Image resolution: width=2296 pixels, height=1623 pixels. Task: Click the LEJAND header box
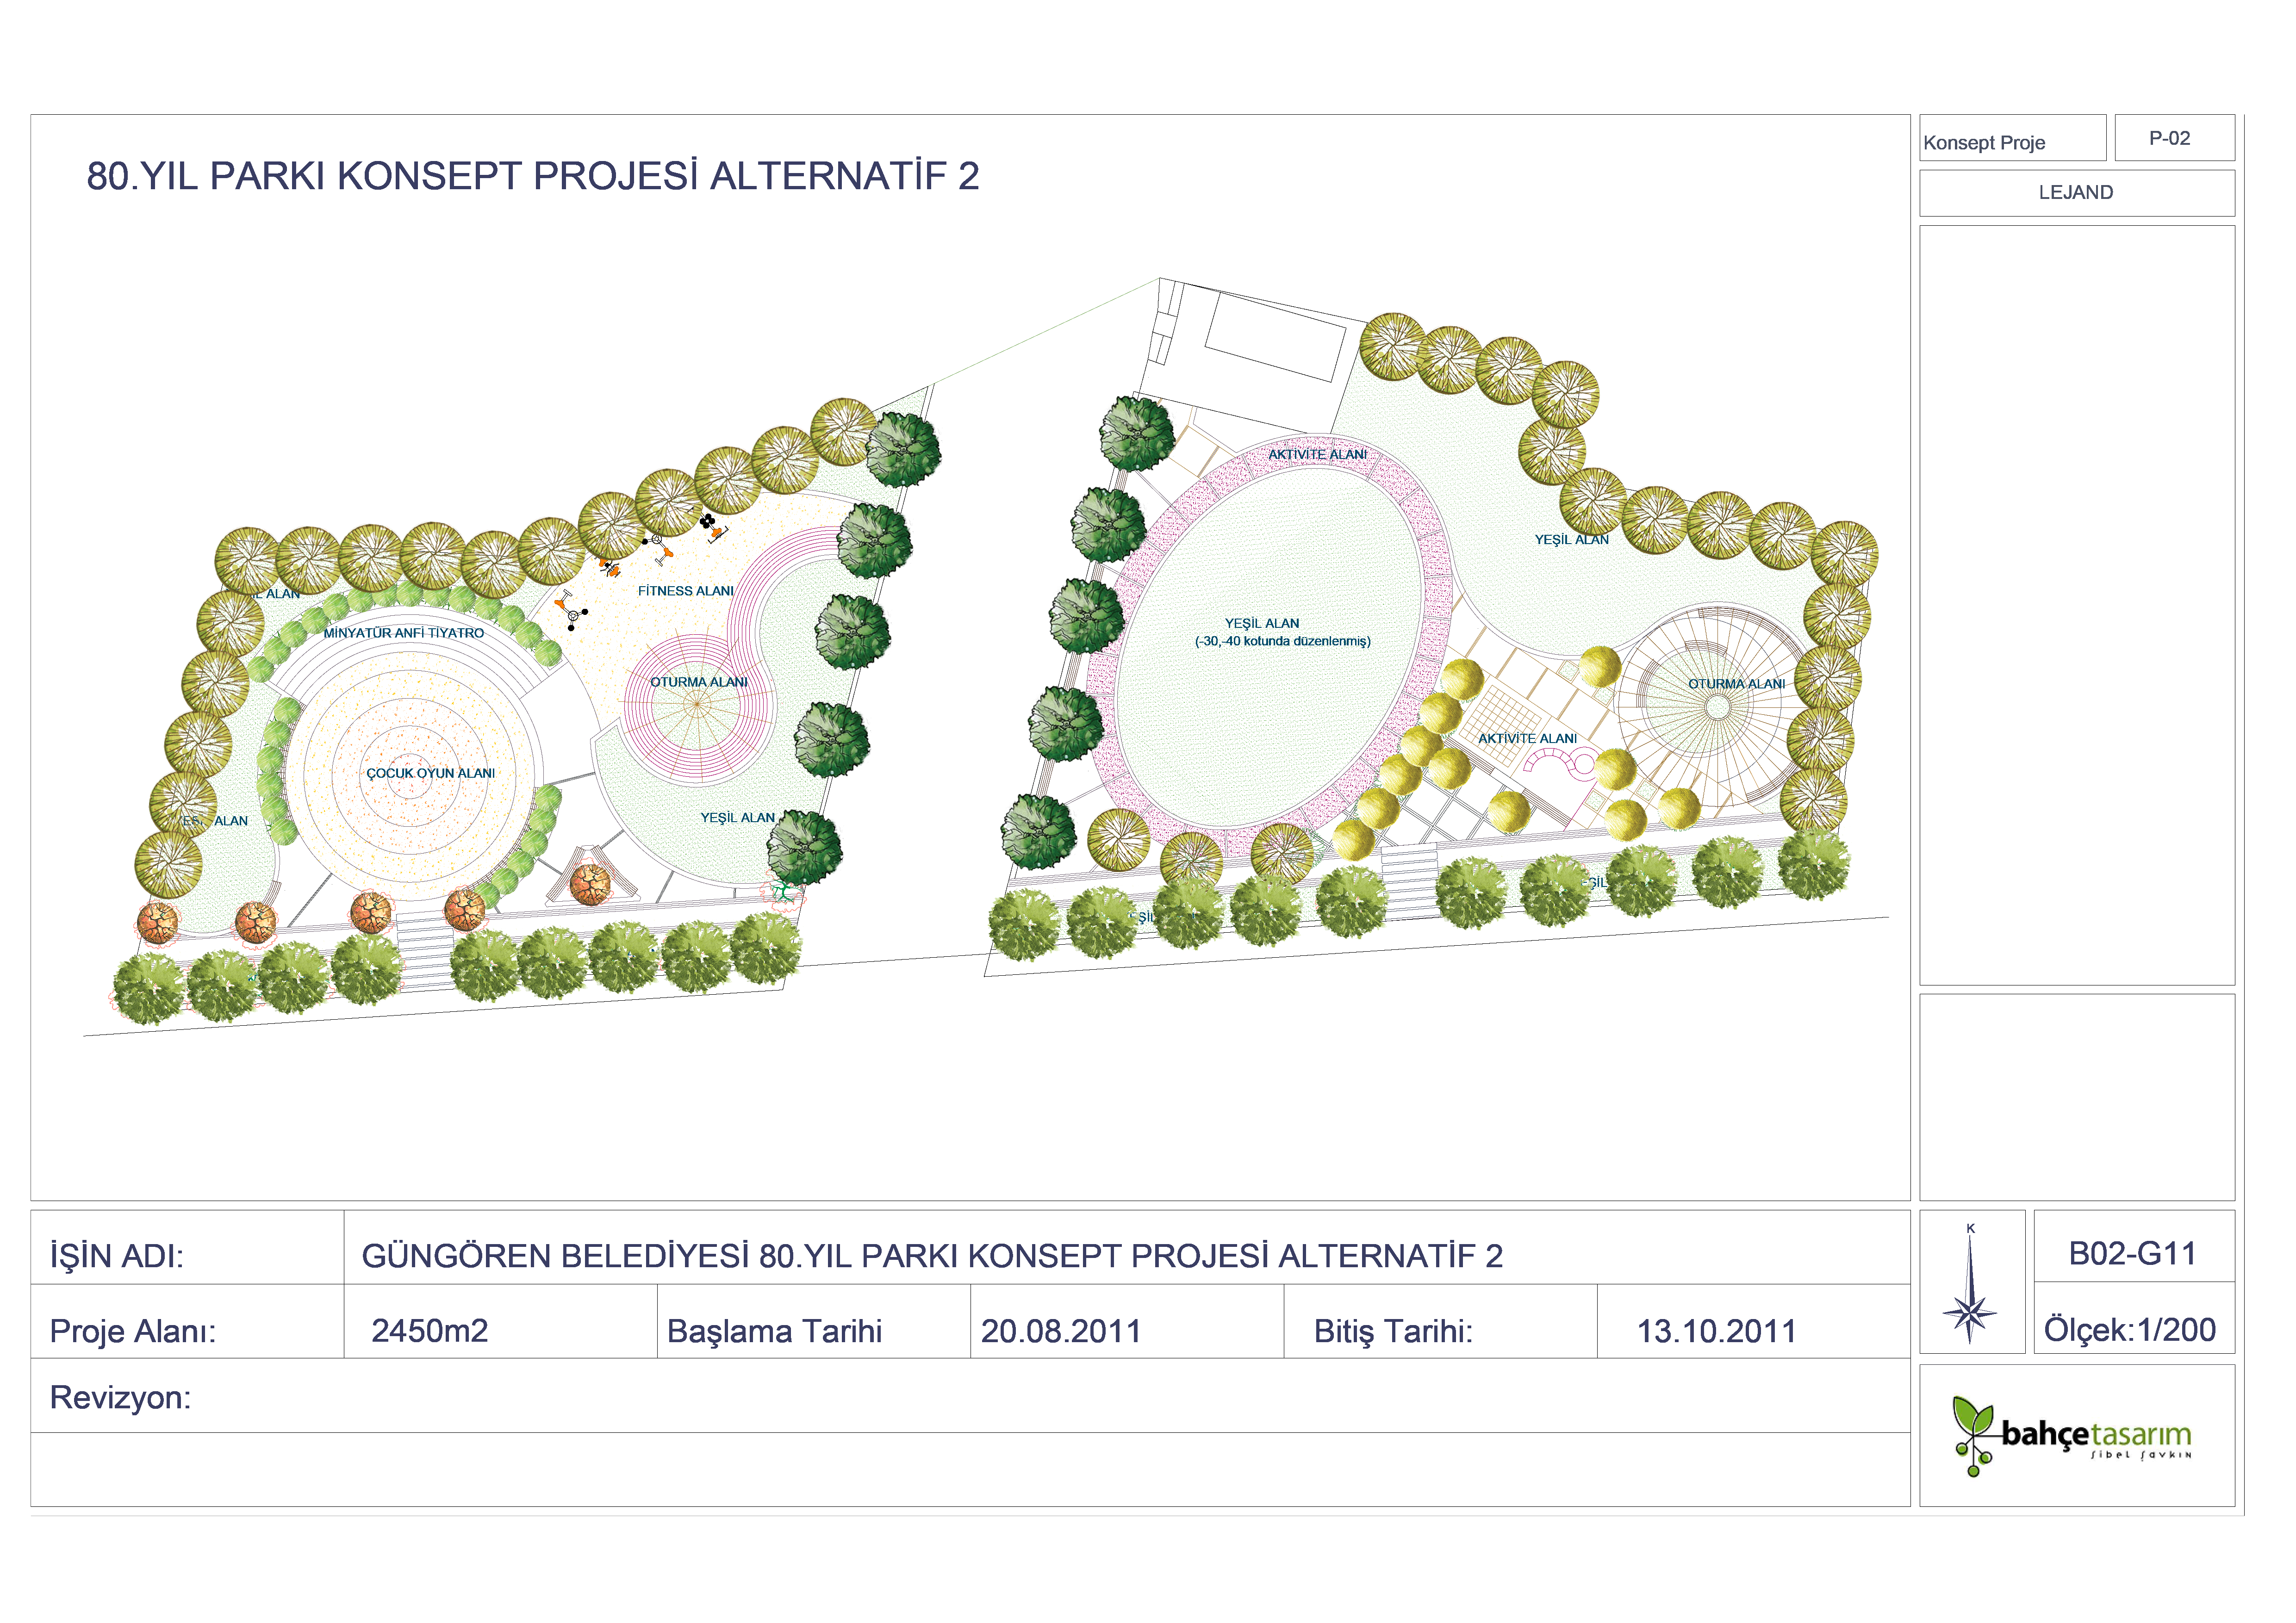point(2076,192)
